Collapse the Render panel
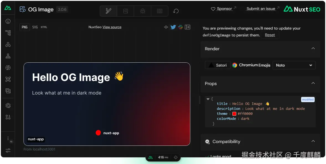Screen dimensions: 326x164 pyautogui.click(x=313, y=48)
